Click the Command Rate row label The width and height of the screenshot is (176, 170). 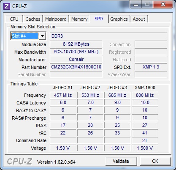(x=31, y=140)
